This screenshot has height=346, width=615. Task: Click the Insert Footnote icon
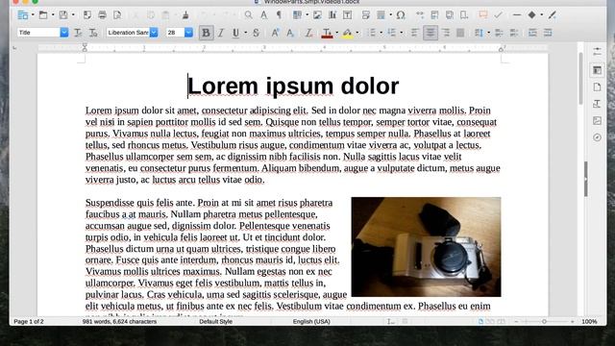pos(434,15)
